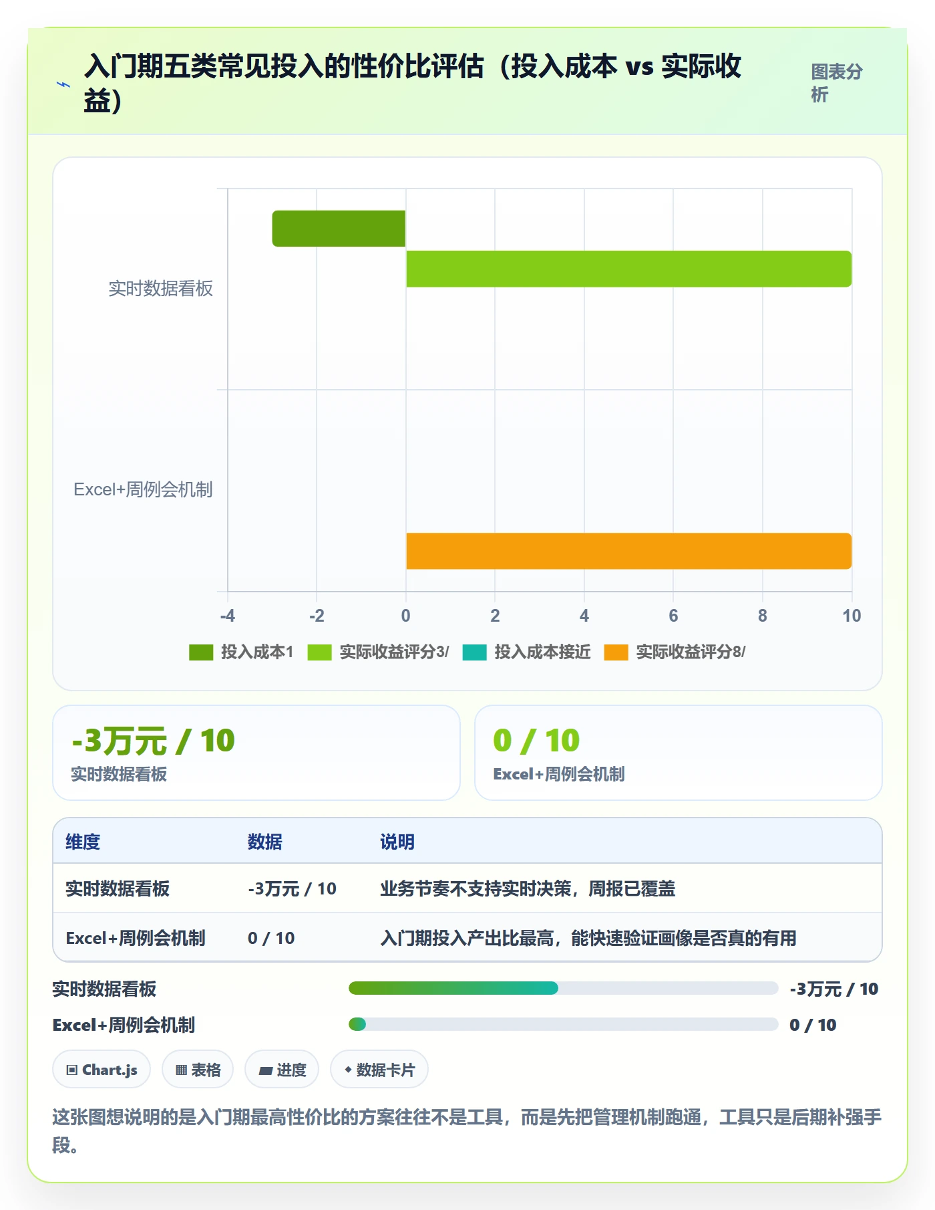Click the 实际收益评分3/ legend label
Viewport: 935px width, 1210px height.
coord(394,652)
